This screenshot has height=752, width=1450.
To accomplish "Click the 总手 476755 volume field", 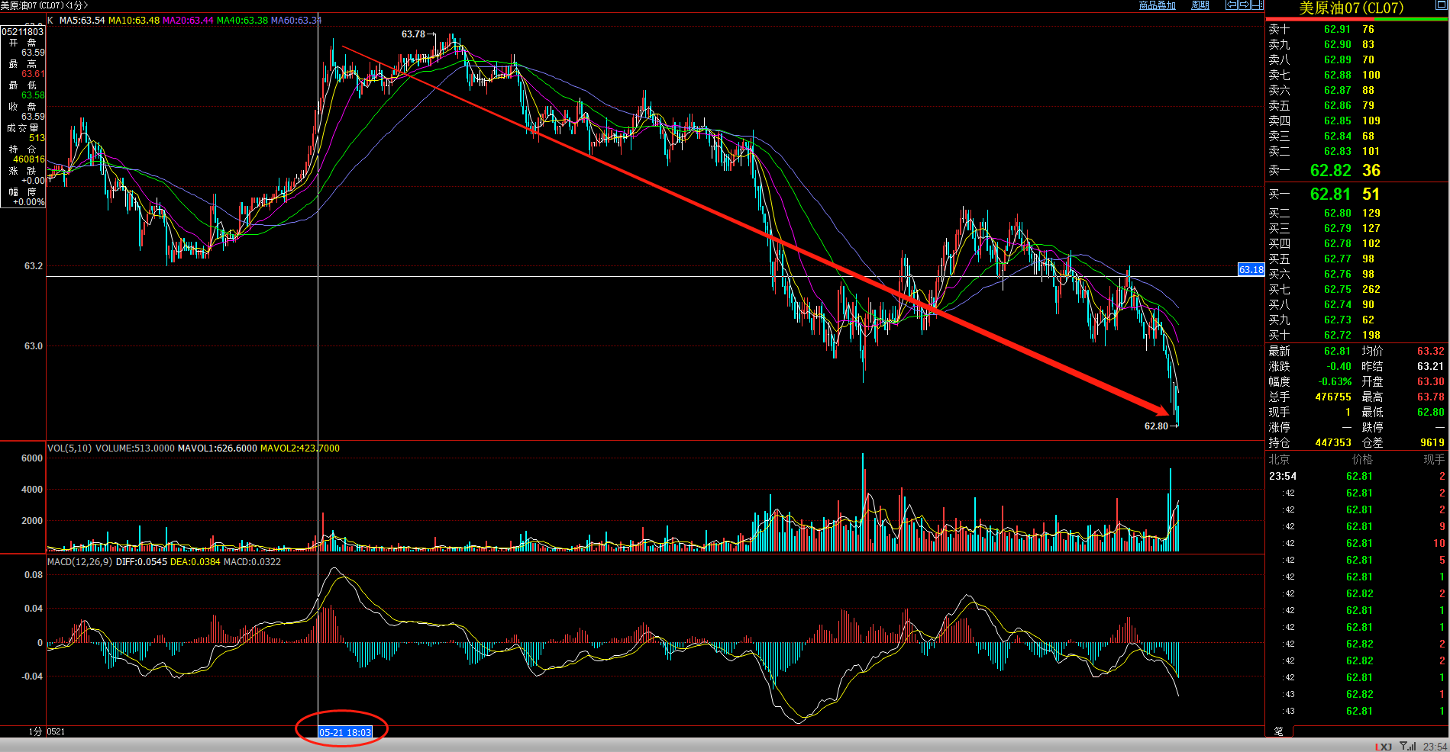I will coord(1310,397).
